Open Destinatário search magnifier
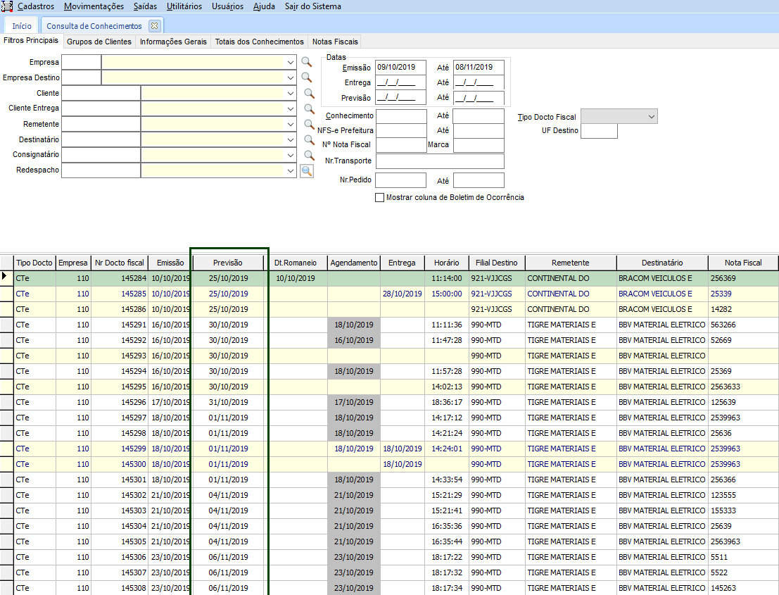 pos(309,139)
